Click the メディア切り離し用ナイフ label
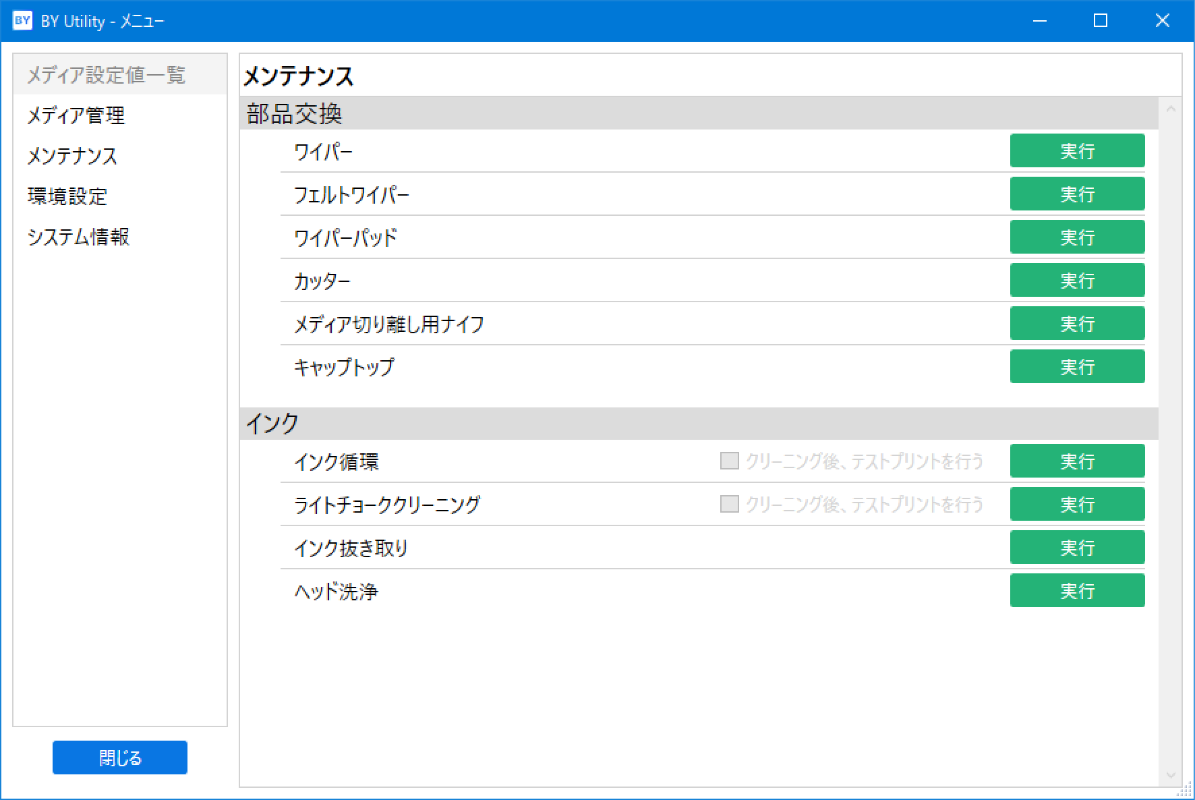This screenshot has width=1195, height=800. tap(389, 324)
